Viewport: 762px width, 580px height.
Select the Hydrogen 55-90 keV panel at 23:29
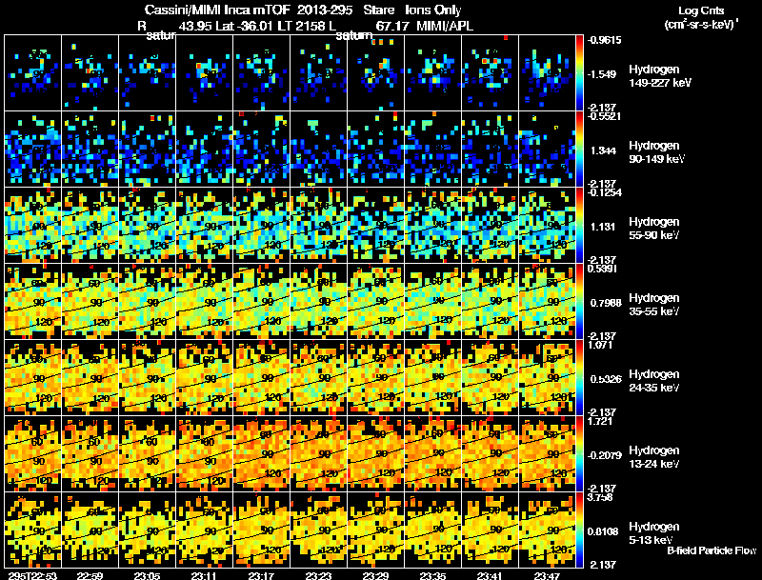point(375,225)
